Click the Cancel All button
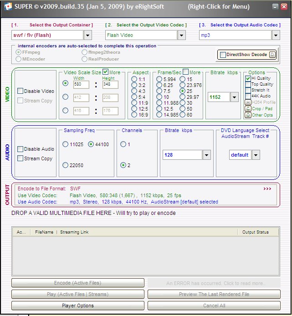 point(214,306)
